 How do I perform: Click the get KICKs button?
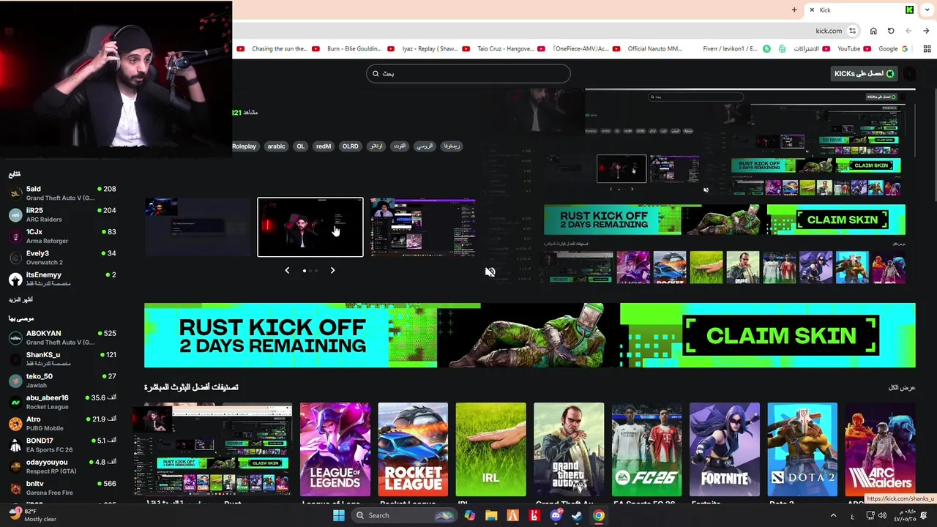(x=865, y=73)
